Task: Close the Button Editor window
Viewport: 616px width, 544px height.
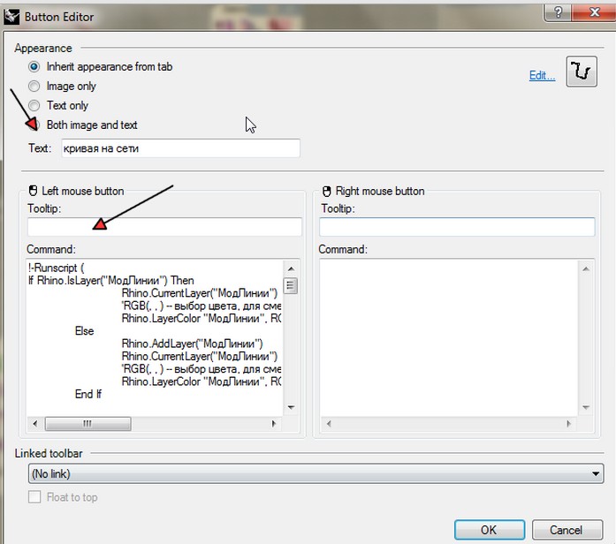Action: pyautogui.click(x=594, y=12)
